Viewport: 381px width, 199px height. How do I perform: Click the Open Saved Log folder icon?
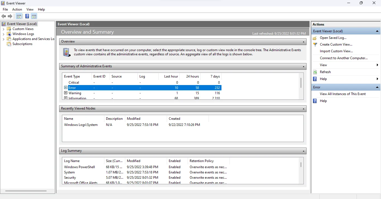click(315, 38)
